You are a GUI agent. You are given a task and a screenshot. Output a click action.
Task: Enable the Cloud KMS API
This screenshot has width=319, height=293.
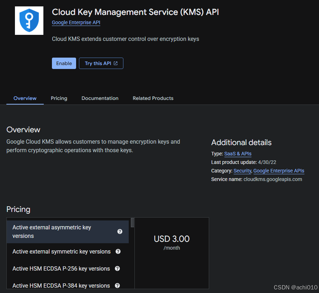(64, 63)
